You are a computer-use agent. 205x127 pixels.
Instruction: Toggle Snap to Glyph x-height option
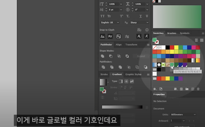point(110,36)
